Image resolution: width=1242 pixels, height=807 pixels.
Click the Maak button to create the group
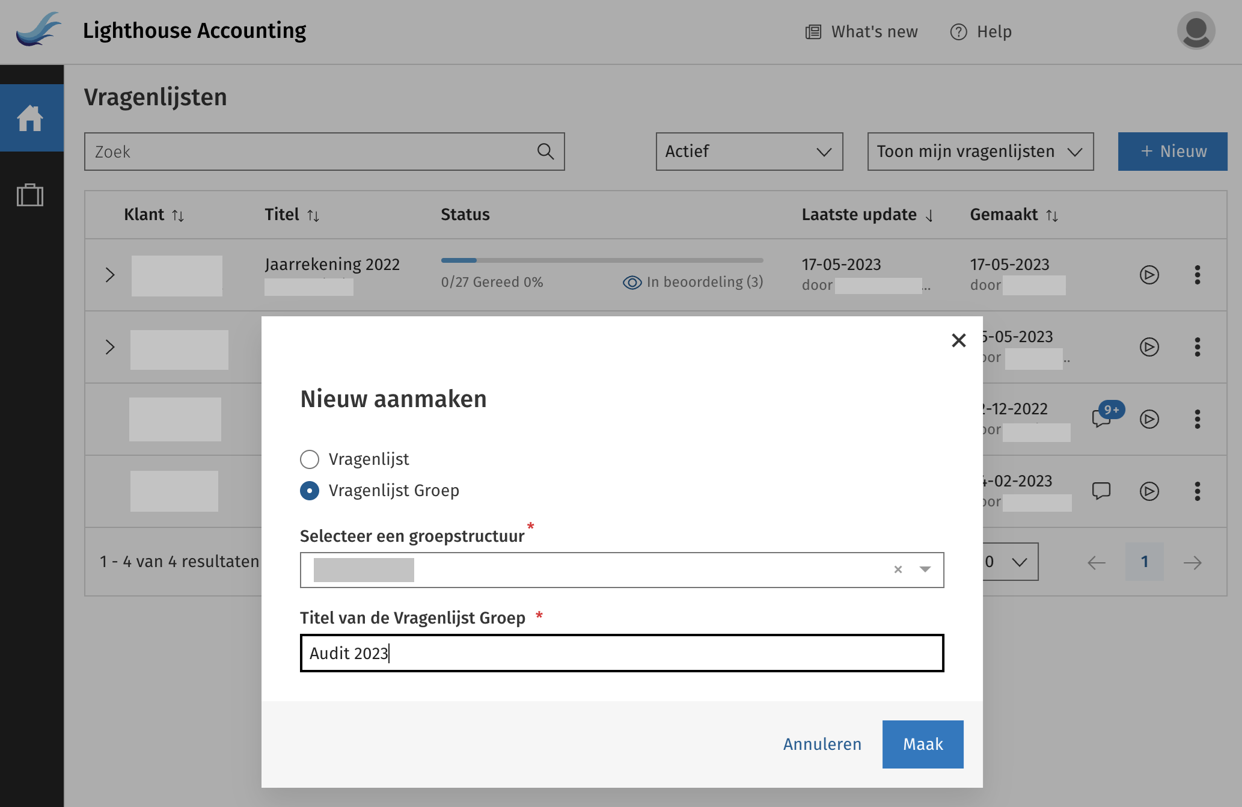point(922,744)
